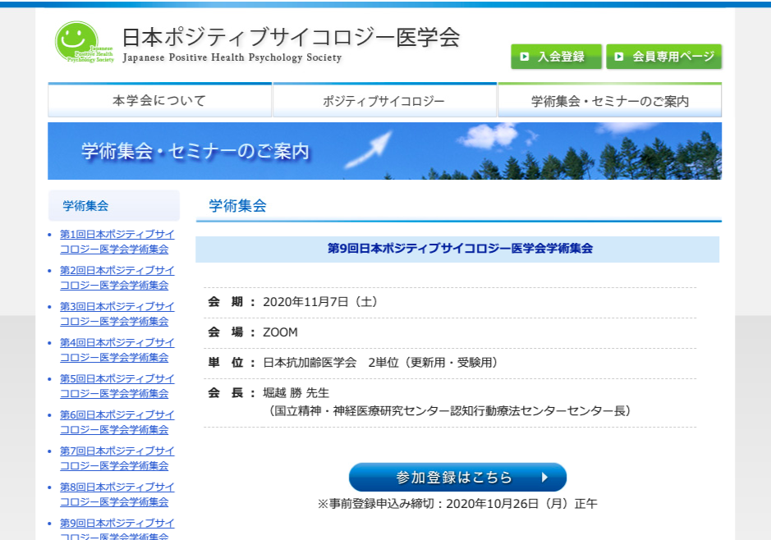Click arrow icon on 参加登録はこちら button
This screenshot has width=771, height=540.
click(544, 477)
